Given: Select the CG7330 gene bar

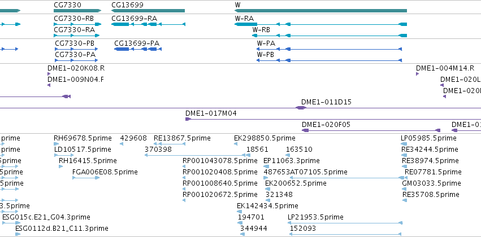Looking at the screenshot, I should (77, 11).
